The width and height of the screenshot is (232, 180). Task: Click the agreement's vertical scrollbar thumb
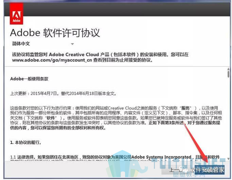pyautogui.click(x=228, y=74)
